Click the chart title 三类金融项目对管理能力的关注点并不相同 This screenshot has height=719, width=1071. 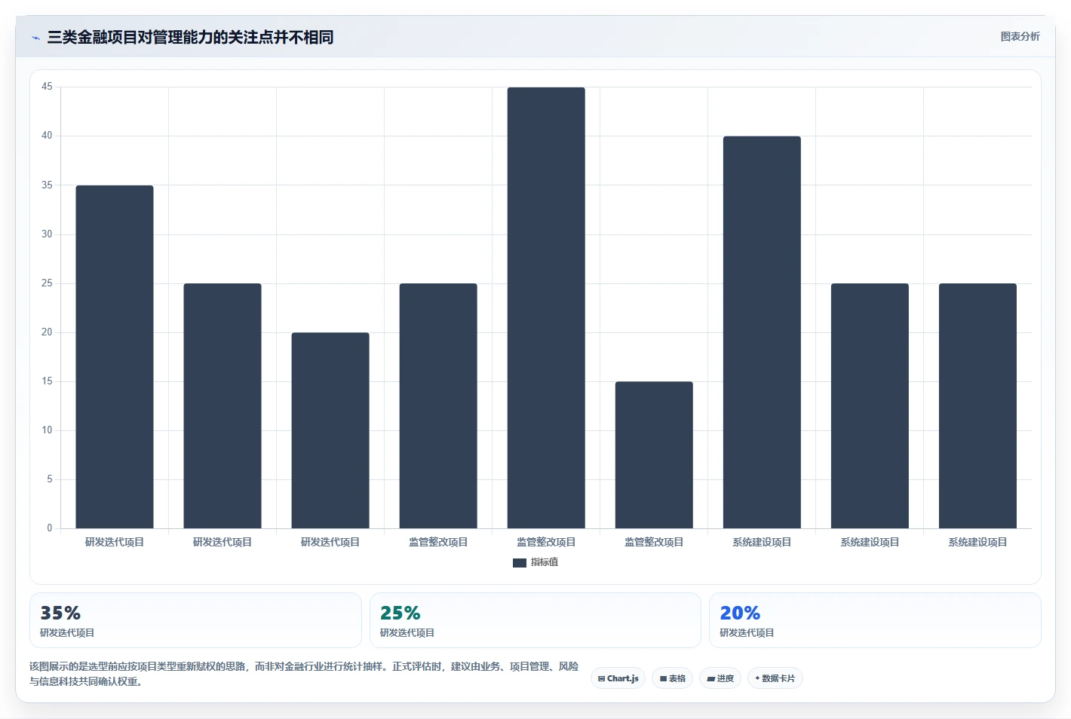(190, 37)
